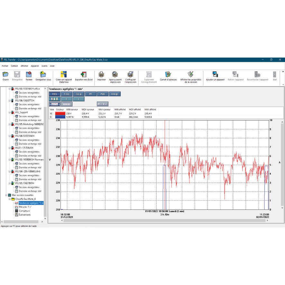Image resolution: width=285 pixels, height=285 pixels.
Task: Click the graph's horizontal scrollbar
Action: (x=161, y=221)
